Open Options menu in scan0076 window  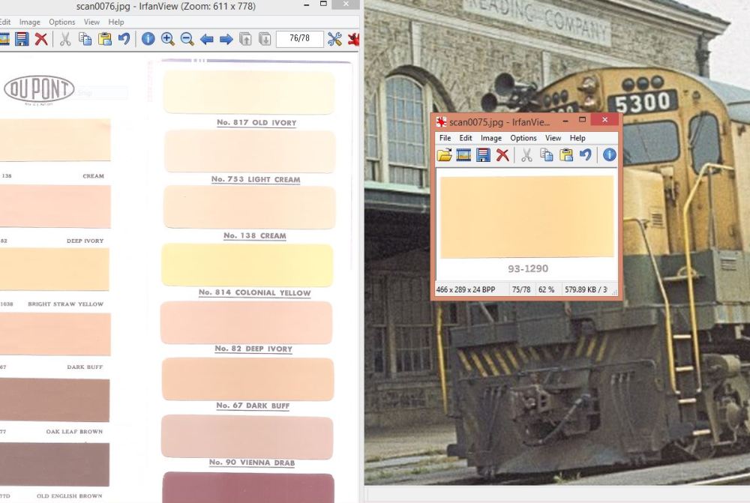[x=62, y=22]
